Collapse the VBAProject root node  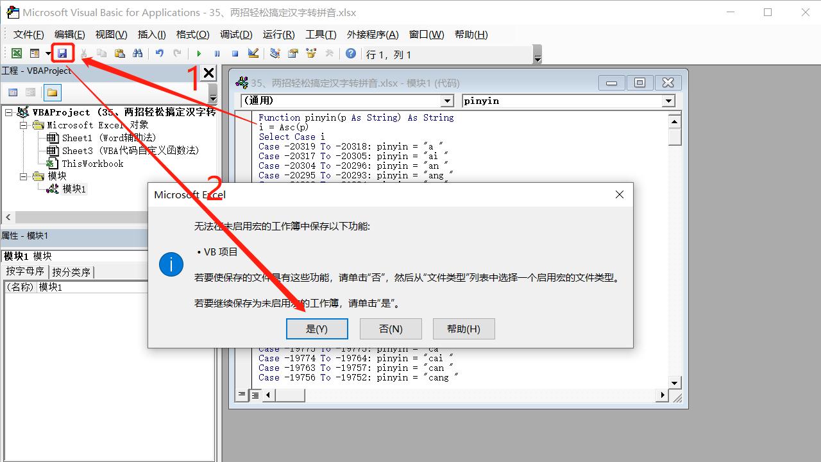(x=9, y=112)
